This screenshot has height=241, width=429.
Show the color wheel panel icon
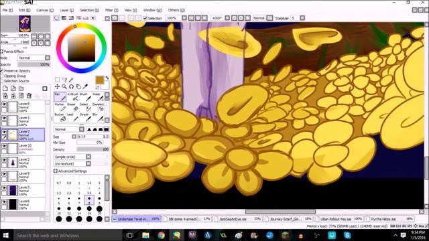coord(56,18)
